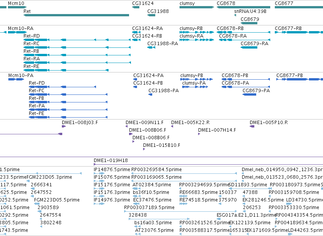Select the clumsy gene label
The width and height of the screenshot is (323, 236).
(187, 3)
